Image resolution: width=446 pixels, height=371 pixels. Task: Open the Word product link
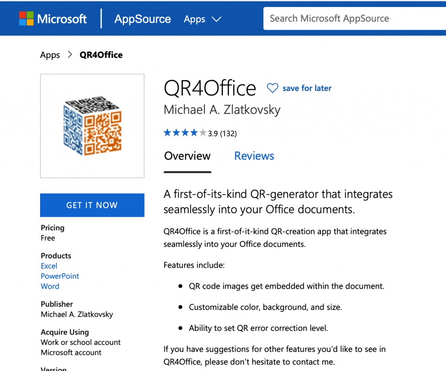pyautogui.click(x=50, y=286)
